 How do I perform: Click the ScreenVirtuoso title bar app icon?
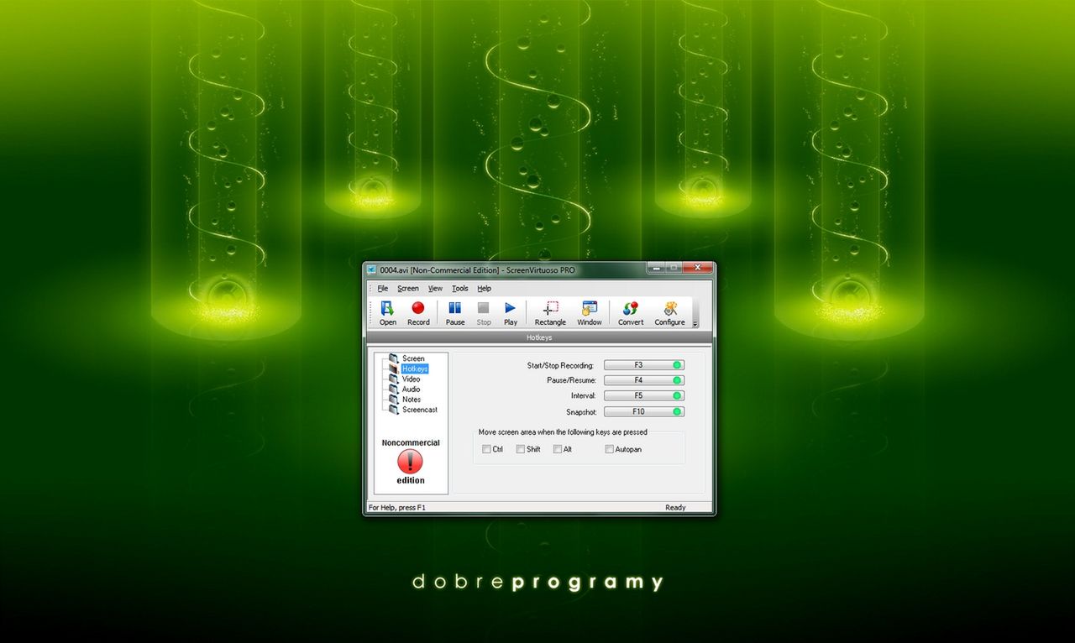(x=372, y=269)
